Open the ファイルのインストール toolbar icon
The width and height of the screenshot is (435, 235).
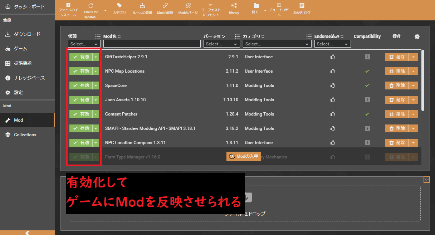click(x=68, y=9)
